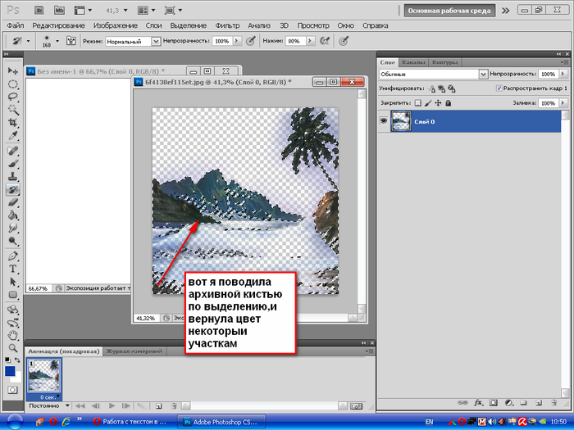Toggle lock all padlock icon
The image size is (574, 430).
pyautogui.click(x=448, y=103)
